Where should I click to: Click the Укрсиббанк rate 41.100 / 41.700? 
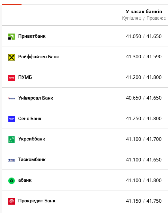point(144,139)
